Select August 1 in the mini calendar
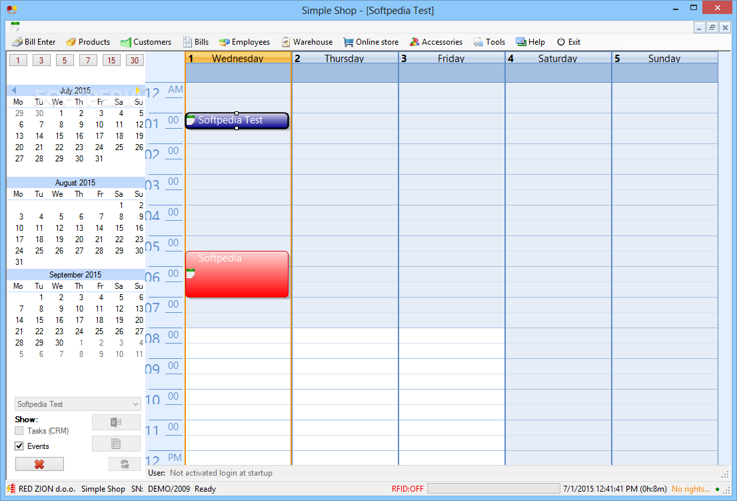Screen dimensions: 737x501 [121, 205]
